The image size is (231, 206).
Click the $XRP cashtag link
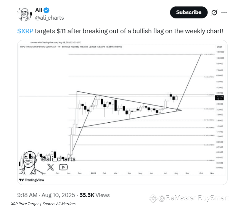25,31
